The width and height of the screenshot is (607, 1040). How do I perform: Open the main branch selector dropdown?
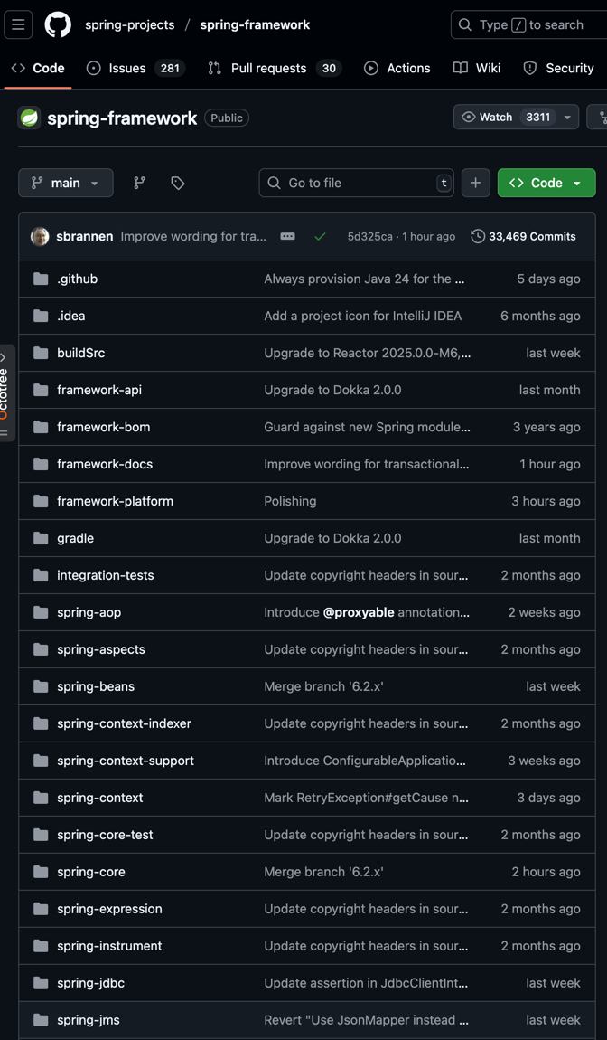pos(65,183)
